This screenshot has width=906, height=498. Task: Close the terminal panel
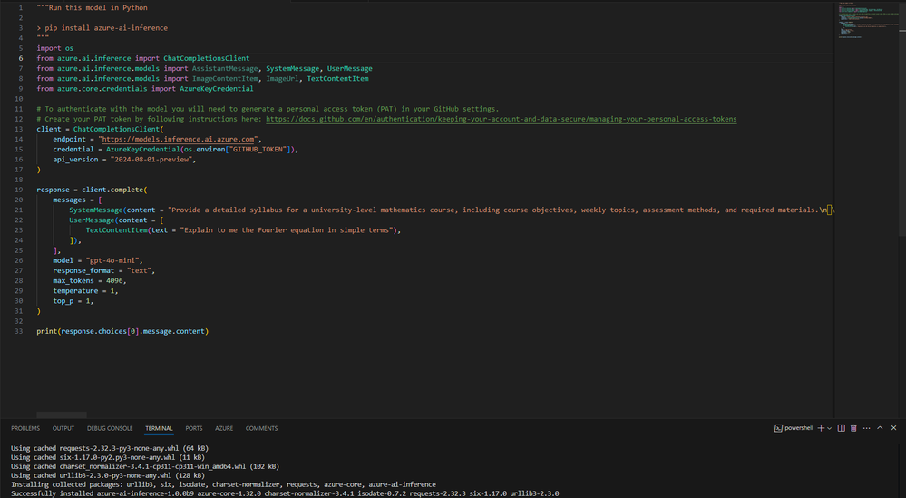click(893, 428)
